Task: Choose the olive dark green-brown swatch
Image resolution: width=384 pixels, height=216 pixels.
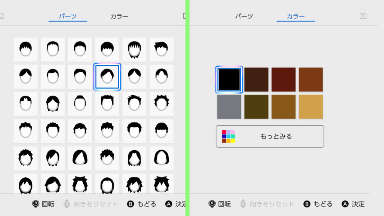Action: (256, 107)
